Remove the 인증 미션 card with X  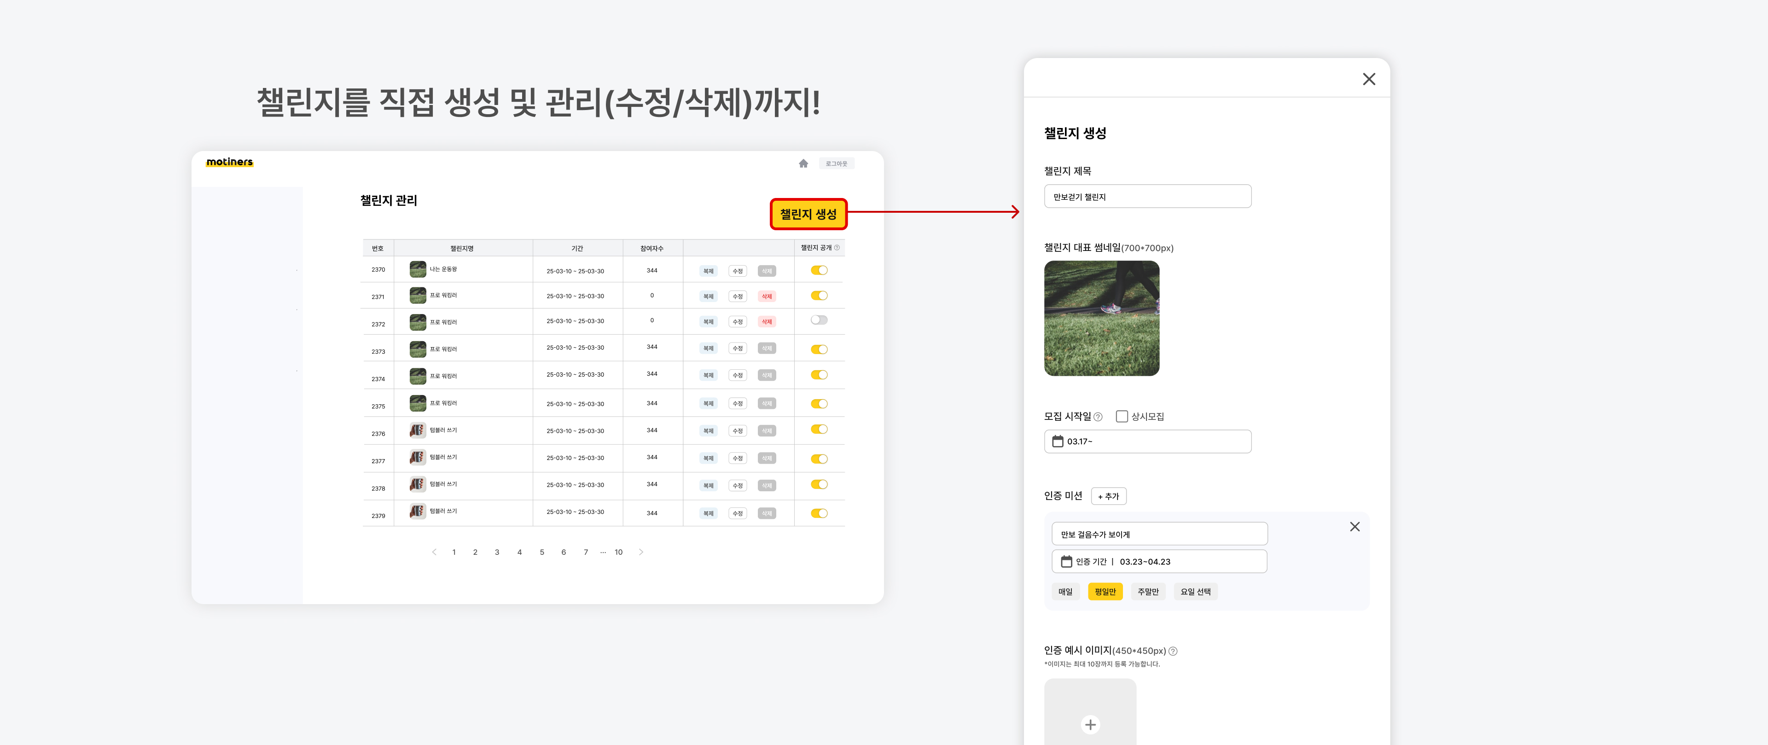click(1354, 527)
